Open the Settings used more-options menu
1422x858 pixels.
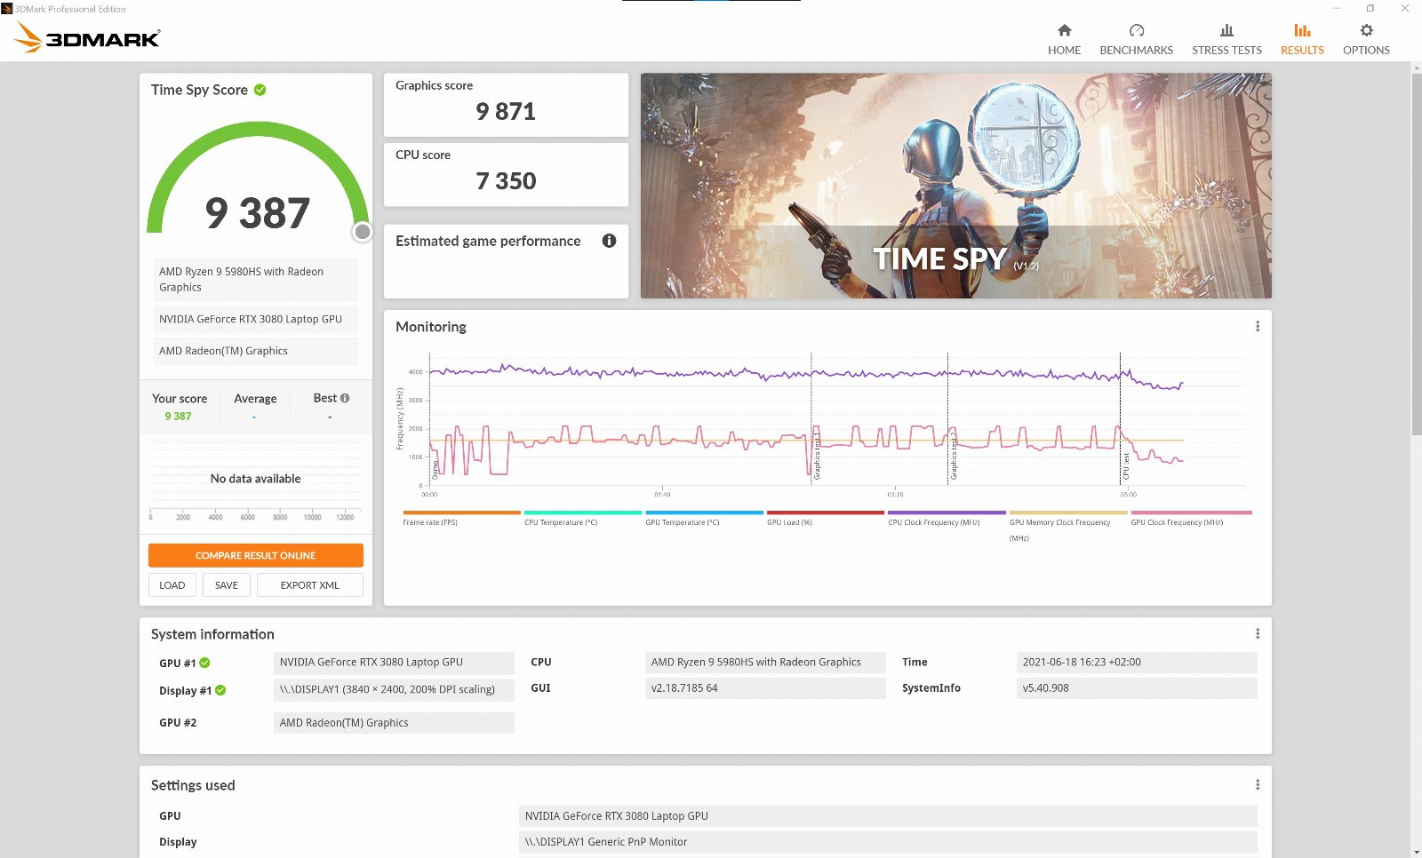coord(1257,784)
